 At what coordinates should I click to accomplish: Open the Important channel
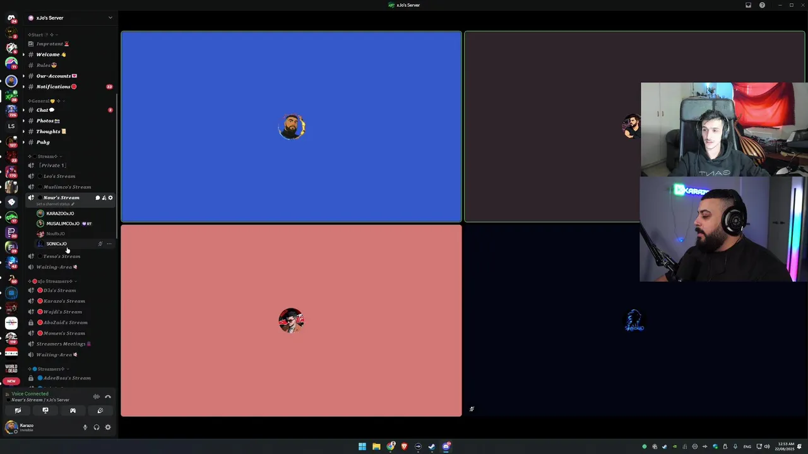click(69, 44)
